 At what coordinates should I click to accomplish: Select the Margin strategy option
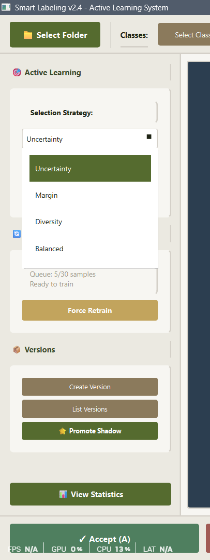coord(90,195)
